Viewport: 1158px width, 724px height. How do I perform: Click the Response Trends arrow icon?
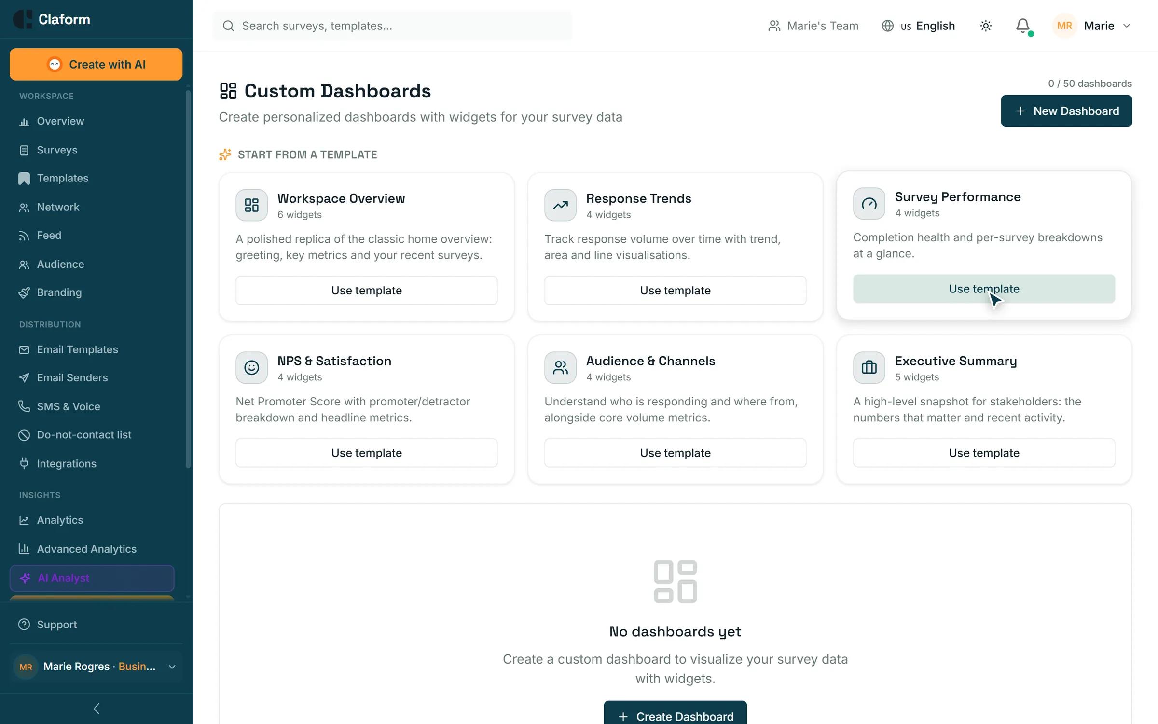pos(560,205)
